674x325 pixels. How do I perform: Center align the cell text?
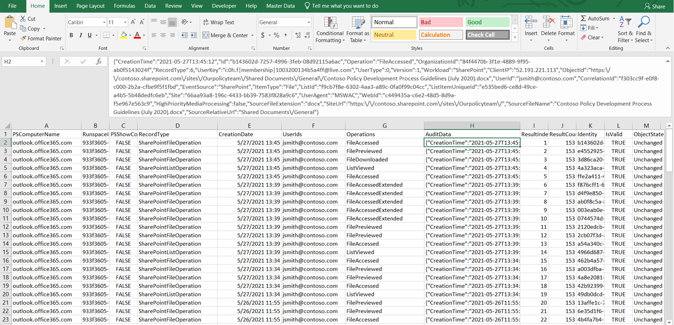pos(163,35)
